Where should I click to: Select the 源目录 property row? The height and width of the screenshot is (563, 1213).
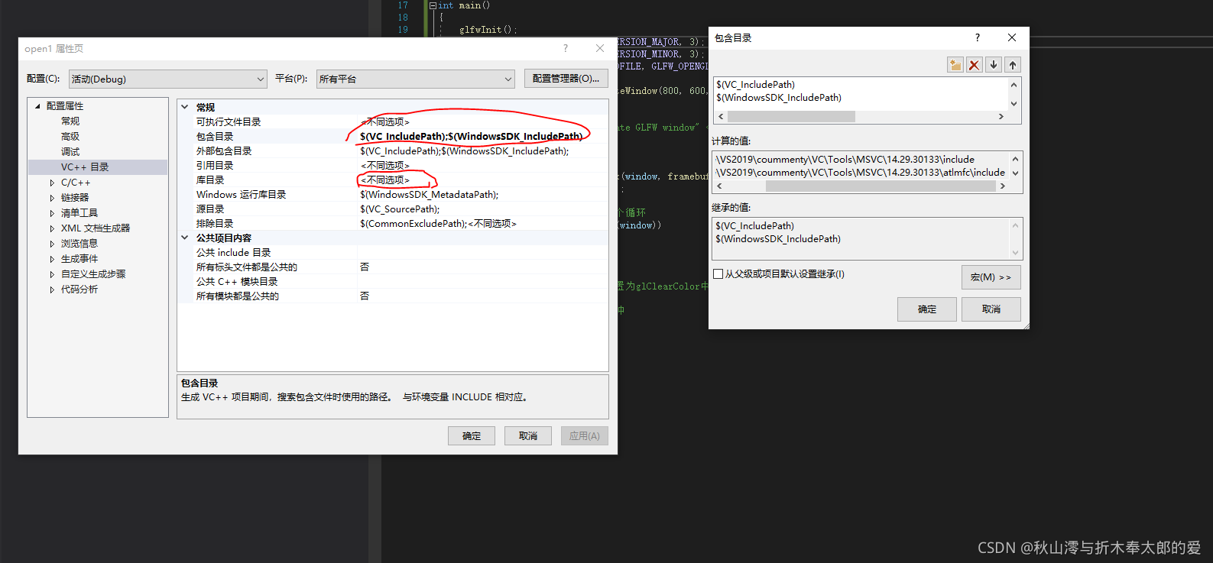click(x=393, y=209)
